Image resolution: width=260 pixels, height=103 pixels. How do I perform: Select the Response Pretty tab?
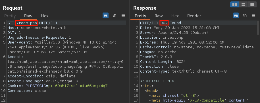(x=140, y=16)
